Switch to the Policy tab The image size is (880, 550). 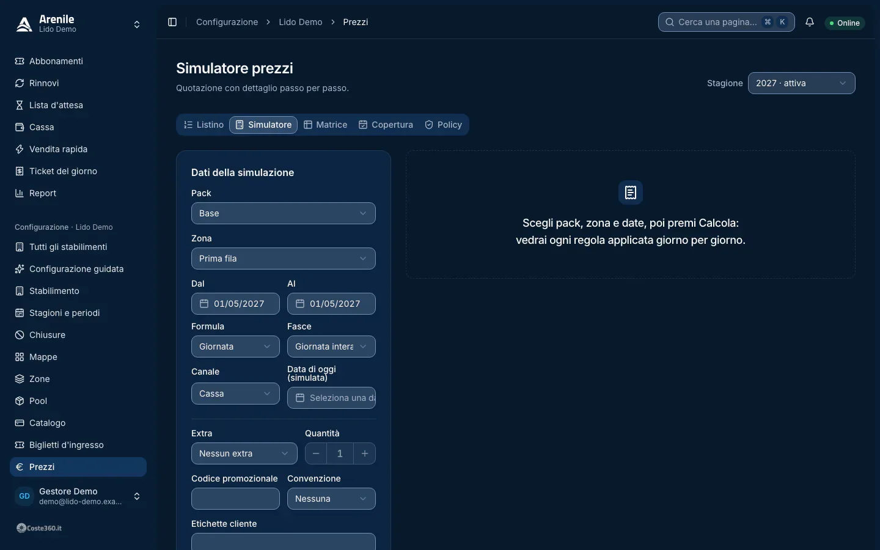[443, 125]
